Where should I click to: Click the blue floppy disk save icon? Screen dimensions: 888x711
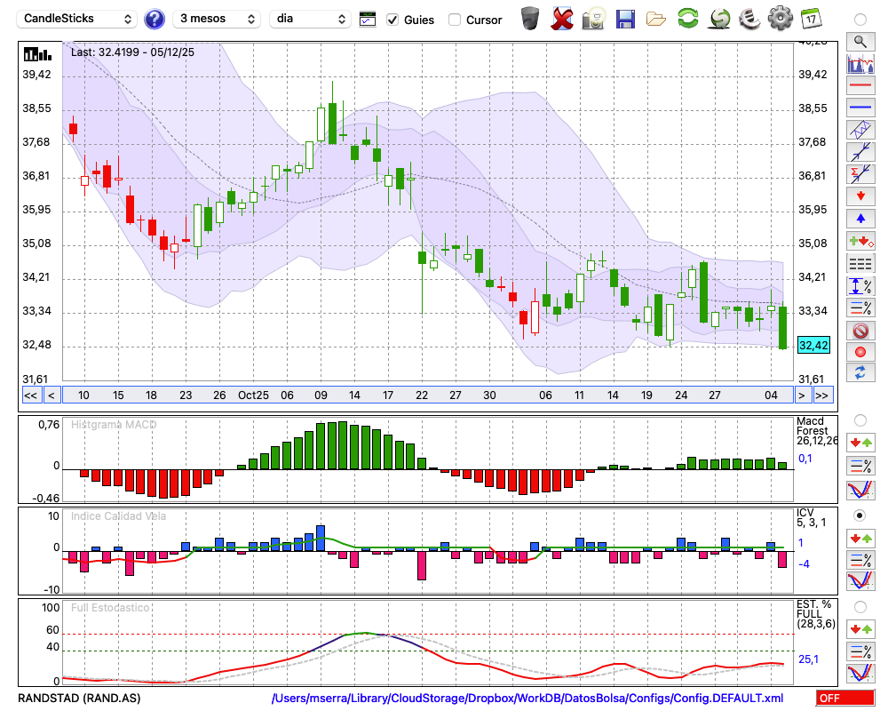[x=625, y=18]
